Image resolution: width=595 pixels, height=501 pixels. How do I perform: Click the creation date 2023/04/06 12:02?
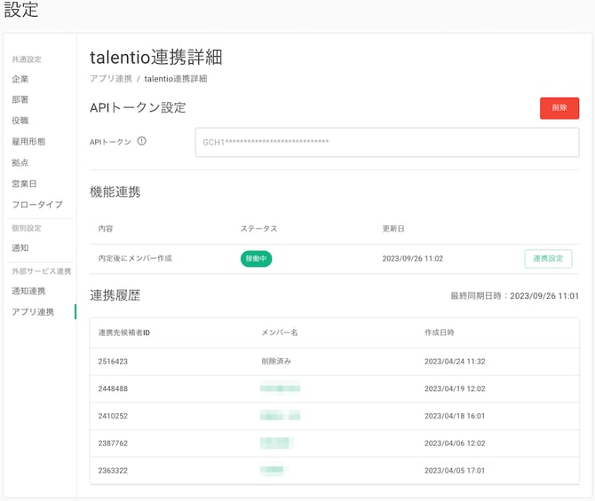pyautogui.click(x=455, y=443)
